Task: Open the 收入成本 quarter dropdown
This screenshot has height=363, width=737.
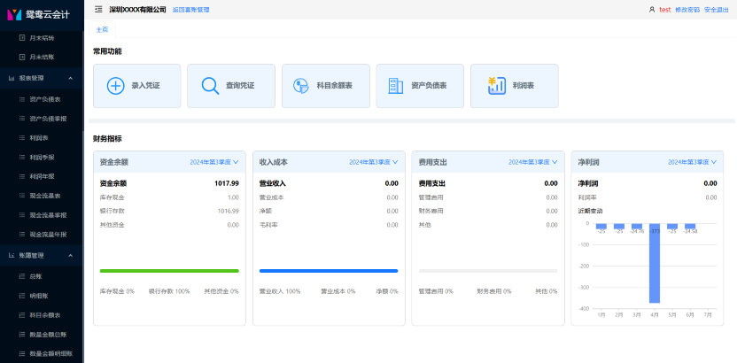Action: [373, 162]
